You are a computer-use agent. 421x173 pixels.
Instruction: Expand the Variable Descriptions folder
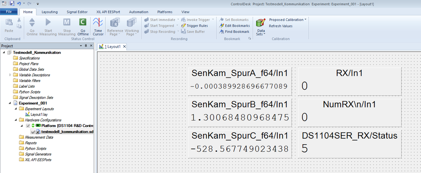click(10, 75)
